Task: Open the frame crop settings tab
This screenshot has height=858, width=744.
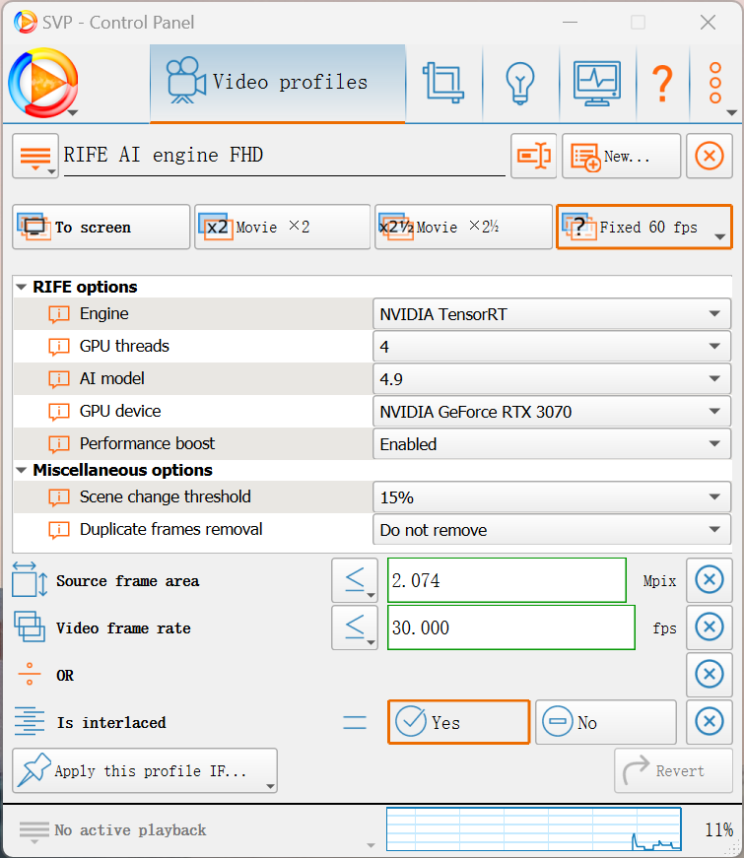Action: [443, 83]
